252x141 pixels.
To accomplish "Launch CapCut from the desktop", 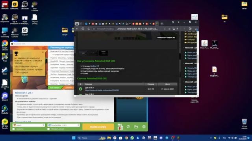I will tap(25, 31).
